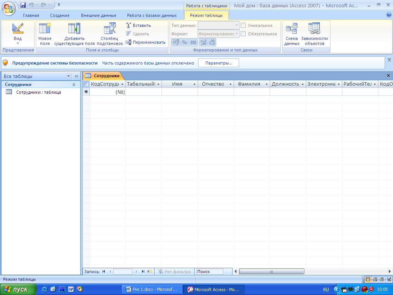The image size is (393, 295).
Task: Open Схема данных relationships
Action: [x=292, y=34]
